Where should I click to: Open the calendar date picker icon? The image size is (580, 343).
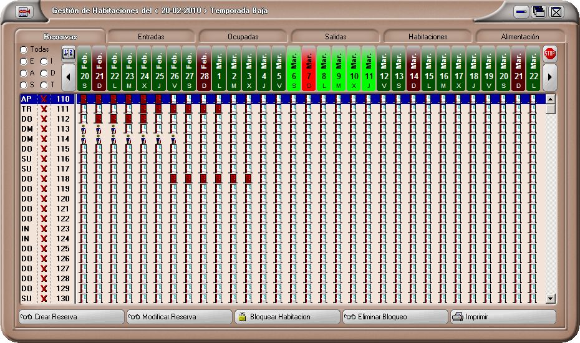(x=69, y=54)
